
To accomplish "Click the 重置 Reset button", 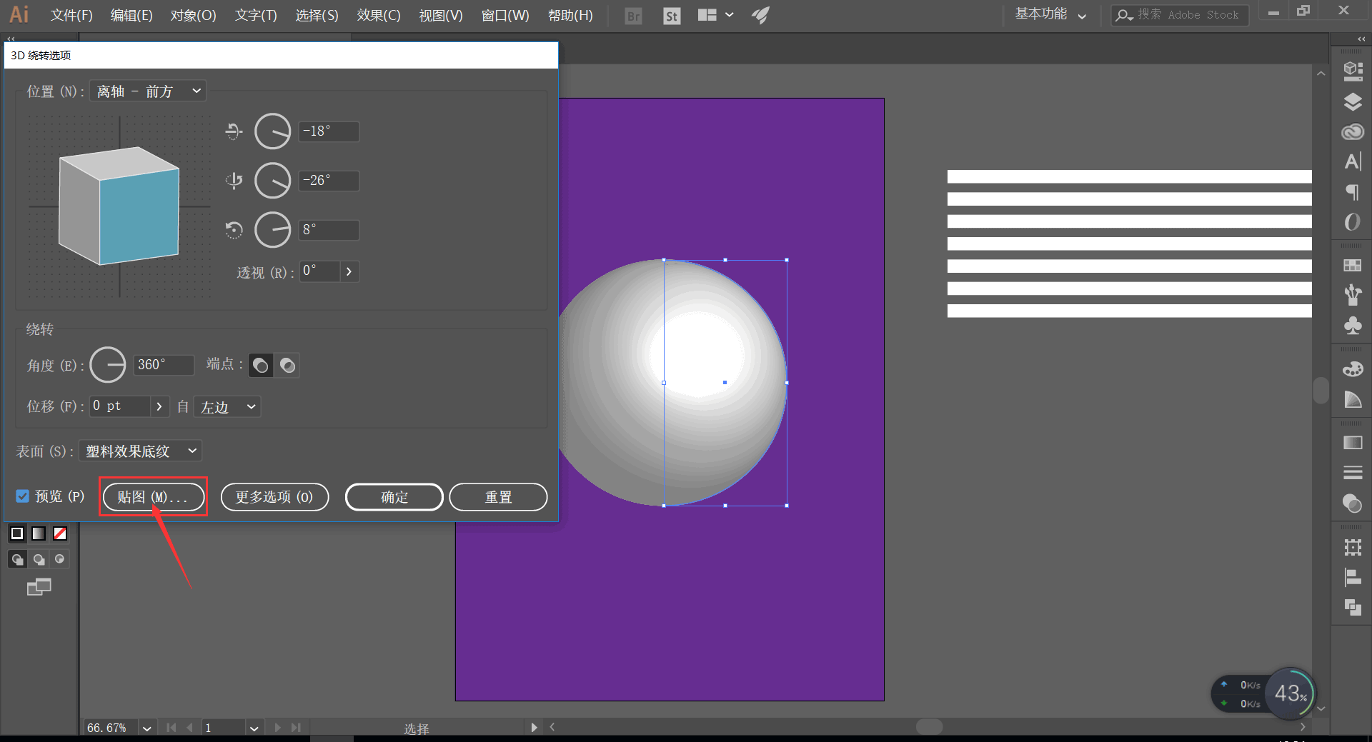I will (x=499, y=497).
